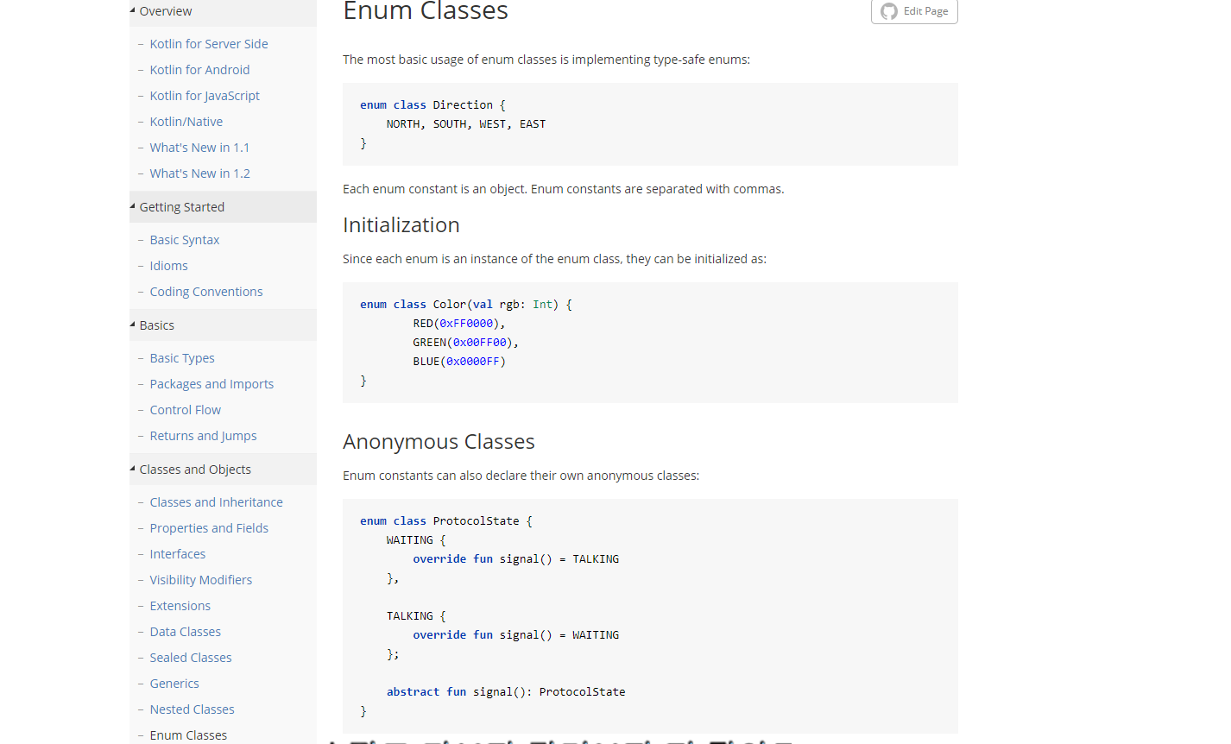Open the Generics page
Screen dimensions: 1231x744
(x=174, y=684)
